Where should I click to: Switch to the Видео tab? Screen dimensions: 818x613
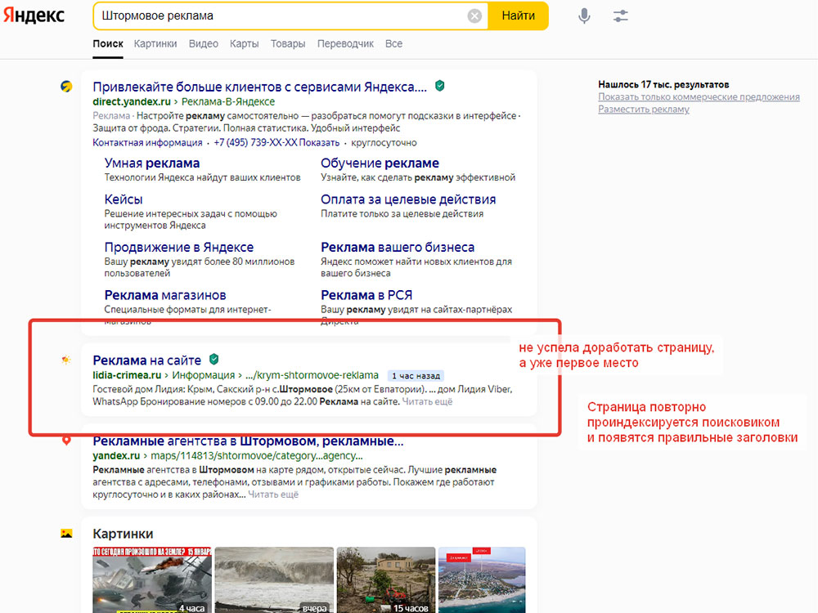pyautogui.click(x=204, y=44)
